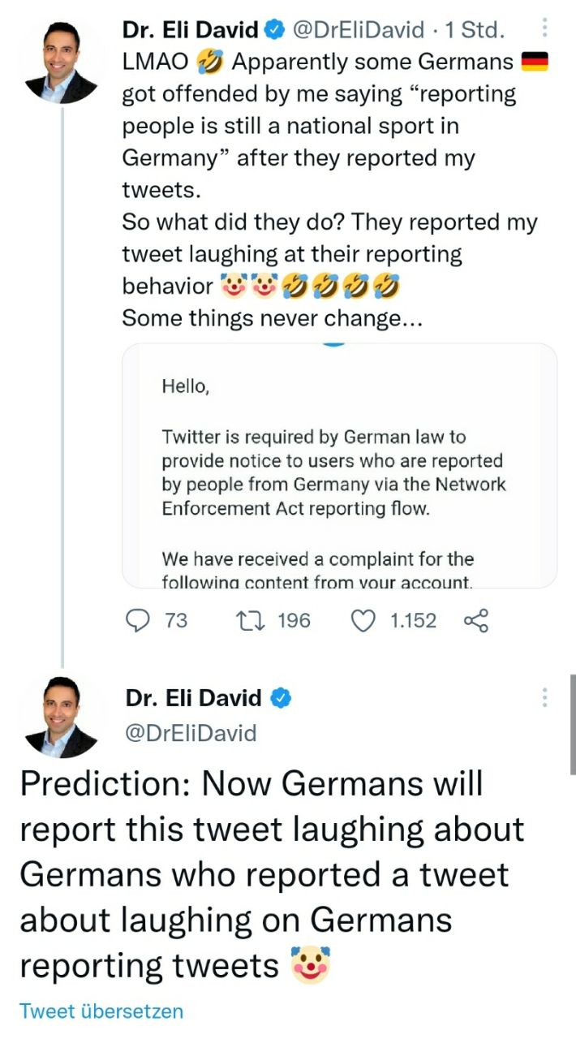Like the tweet with the heart icon
Viewport: 576px width, 1039px height.
pos(364,621)
